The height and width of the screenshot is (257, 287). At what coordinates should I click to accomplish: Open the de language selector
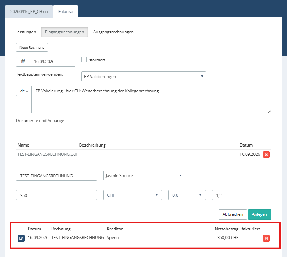coord(24,91)
